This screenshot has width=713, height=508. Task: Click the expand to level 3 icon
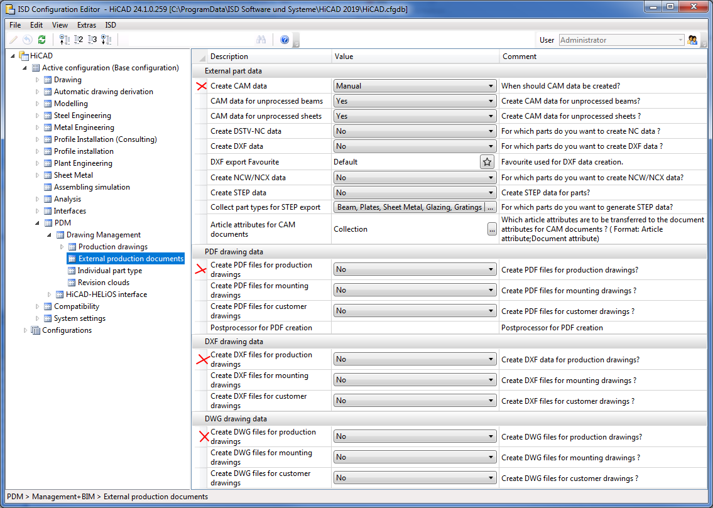coord(92,40)
